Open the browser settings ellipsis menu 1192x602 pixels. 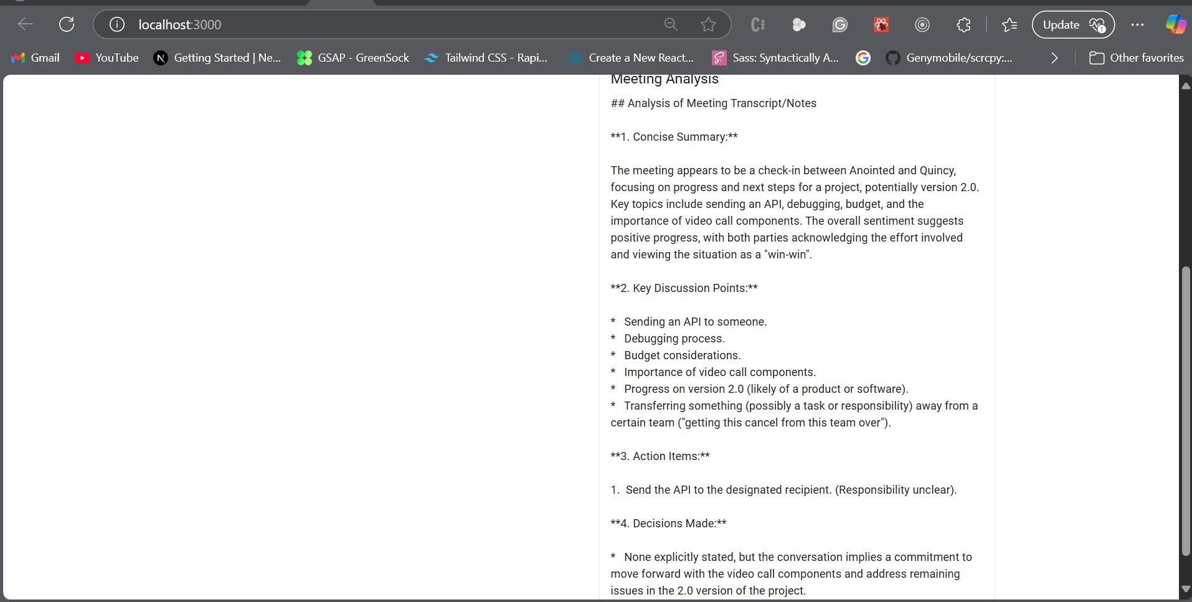coord(1137,25)
